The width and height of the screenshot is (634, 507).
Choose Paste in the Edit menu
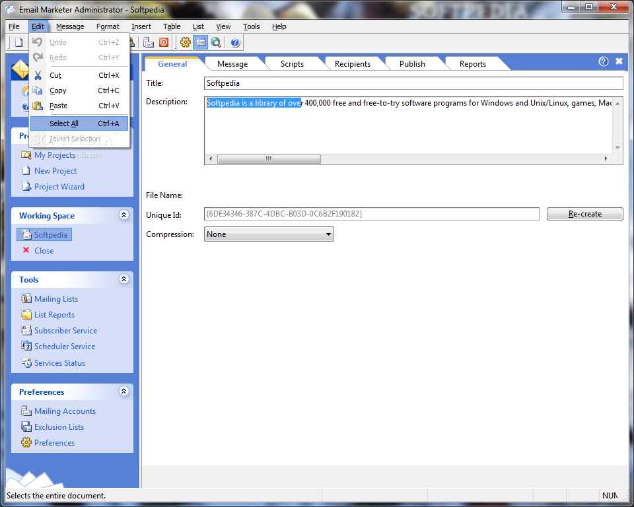[x=79, y=106]
